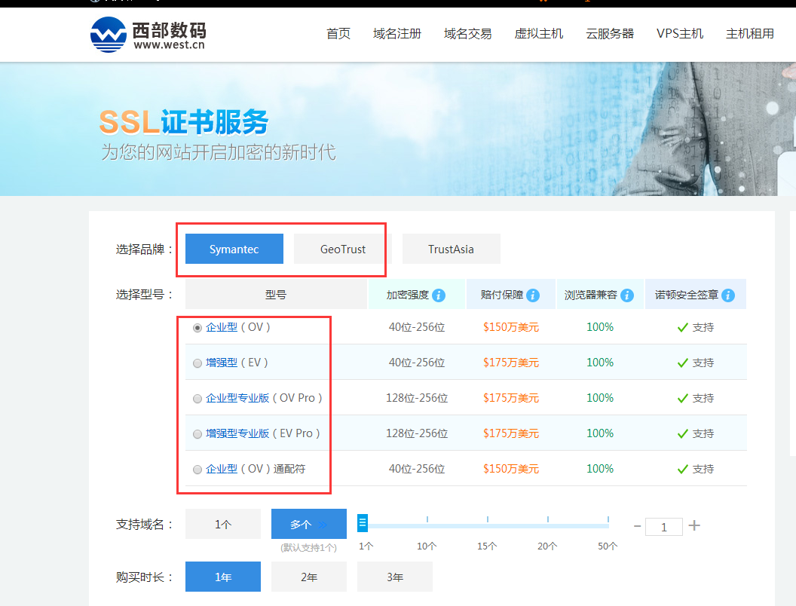Select the TrustAsia brand button
The image size is (796, 606).
point(451,249)
